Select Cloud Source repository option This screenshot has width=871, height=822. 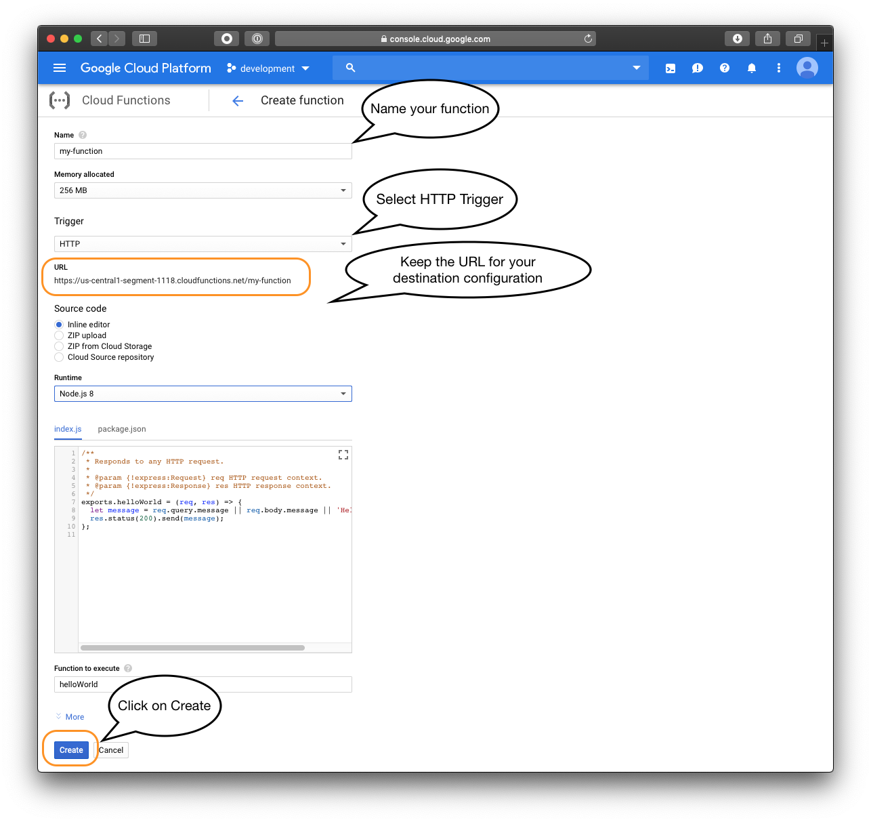click(60, 357)
